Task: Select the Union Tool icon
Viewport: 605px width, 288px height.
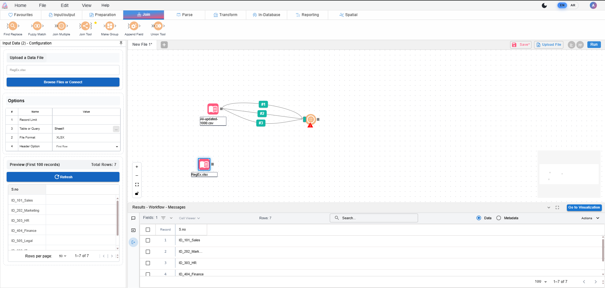Action: click(158, 26)
